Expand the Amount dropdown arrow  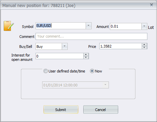click(x=144, y=26)
